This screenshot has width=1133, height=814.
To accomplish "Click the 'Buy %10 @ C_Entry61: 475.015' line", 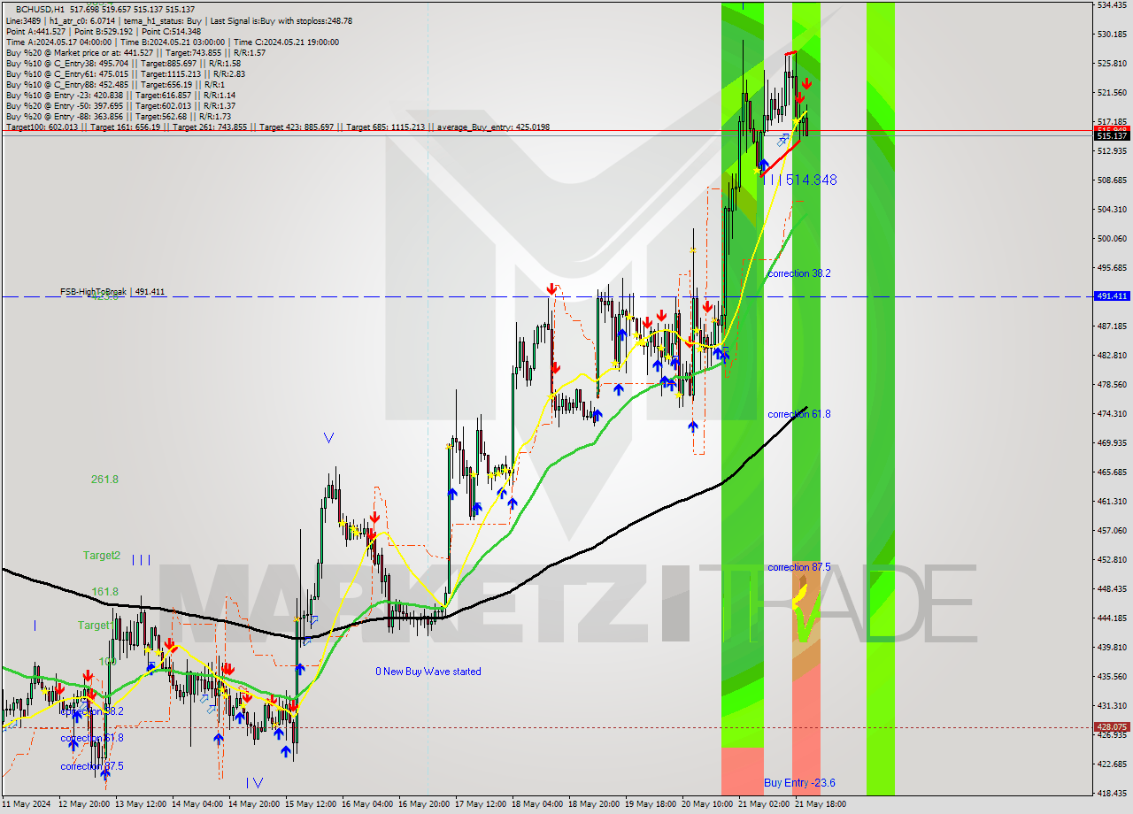I will 126,73.
